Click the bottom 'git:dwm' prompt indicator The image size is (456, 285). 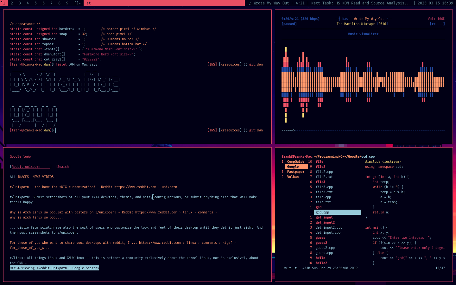[256, 130]
